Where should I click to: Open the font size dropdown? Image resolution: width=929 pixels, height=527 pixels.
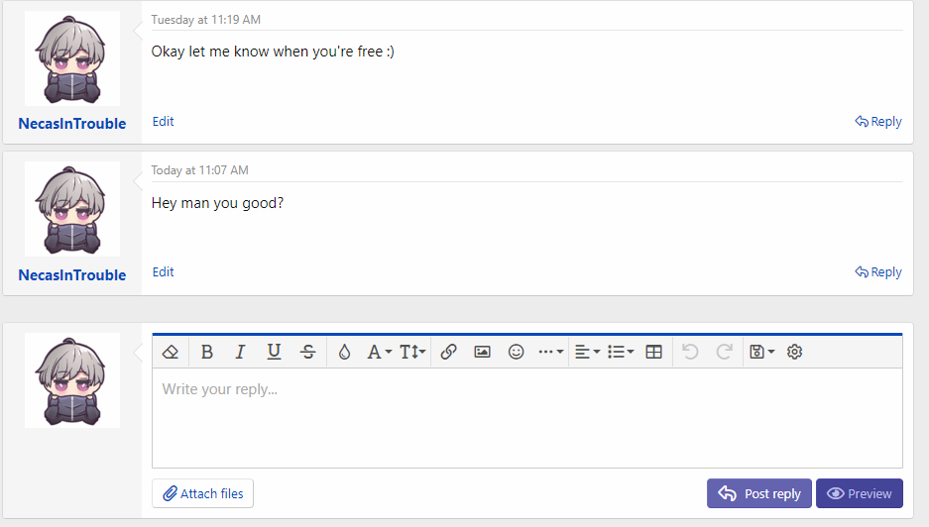413,352
